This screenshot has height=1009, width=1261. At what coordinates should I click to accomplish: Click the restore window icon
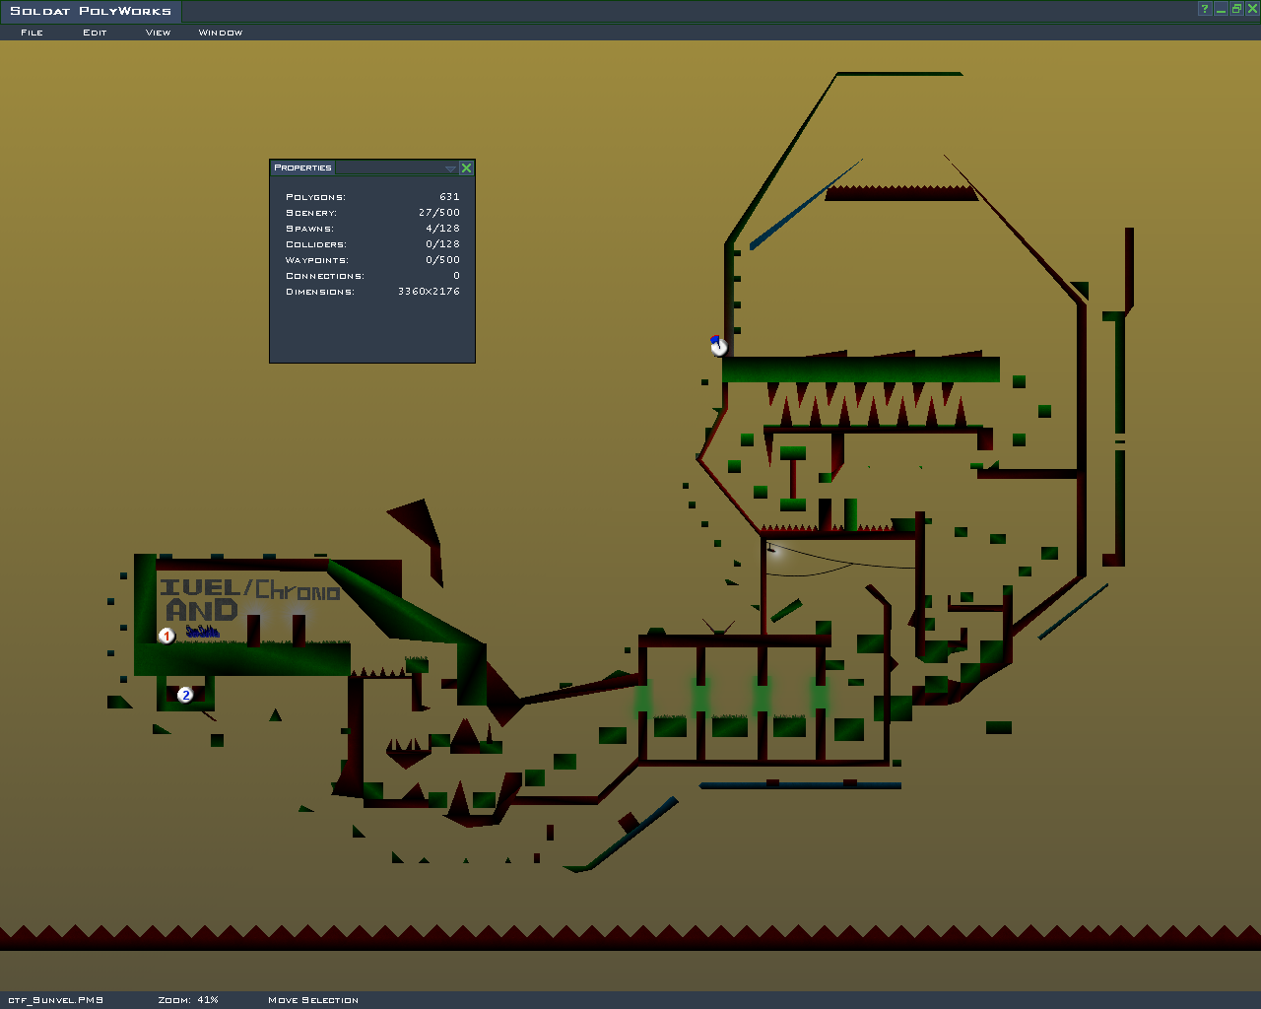pos(1235,9)
